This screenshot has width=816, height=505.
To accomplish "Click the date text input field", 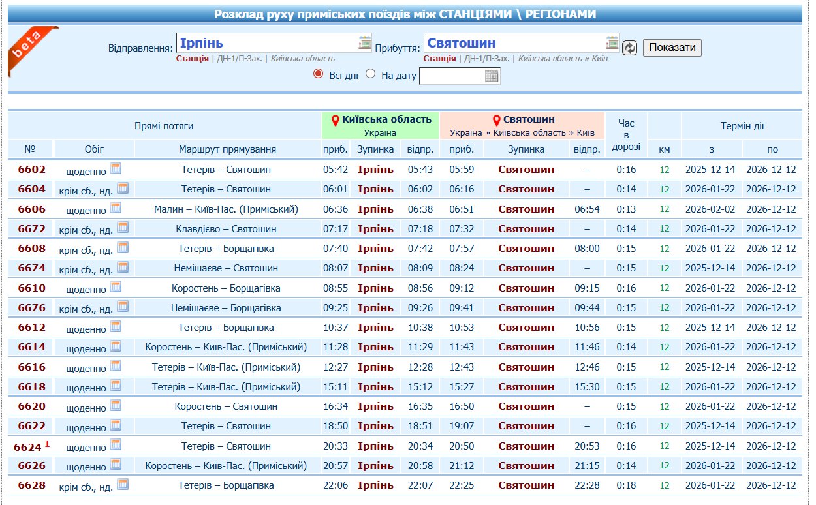I will (x=451, y=76).
